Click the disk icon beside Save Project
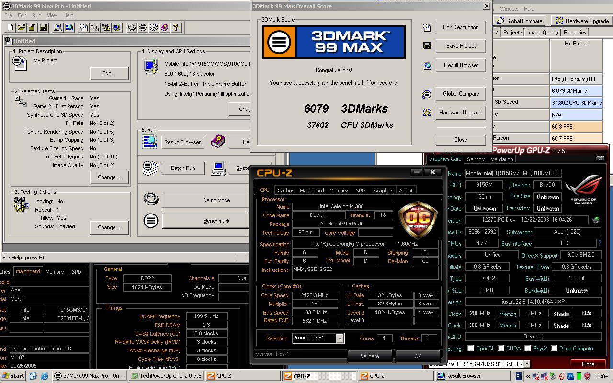This screenshot has height=383, width=613. (x=427, y=46)
